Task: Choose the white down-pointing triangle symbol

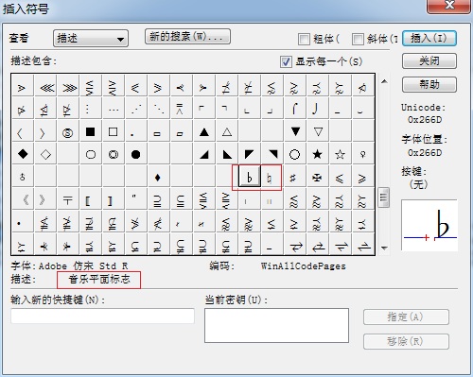Action: 318,131
